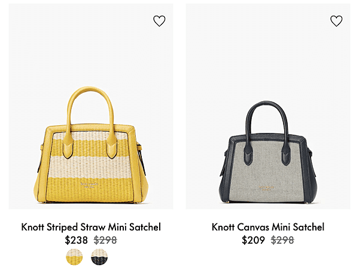Choose the black striped color swatch
This screenshot has width=359, height=267.
(99, 257)
